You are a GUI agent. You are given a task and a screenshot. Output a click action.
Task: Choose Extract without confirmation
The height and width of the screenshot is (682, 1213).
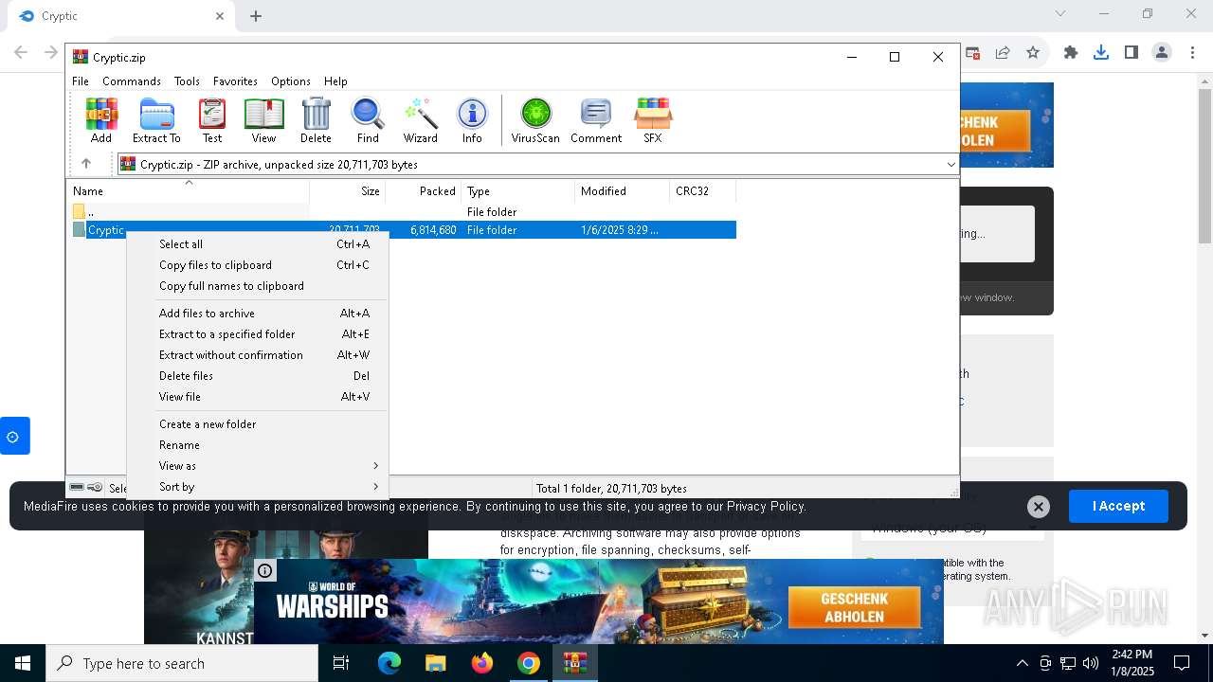click(x=258, y=355)
